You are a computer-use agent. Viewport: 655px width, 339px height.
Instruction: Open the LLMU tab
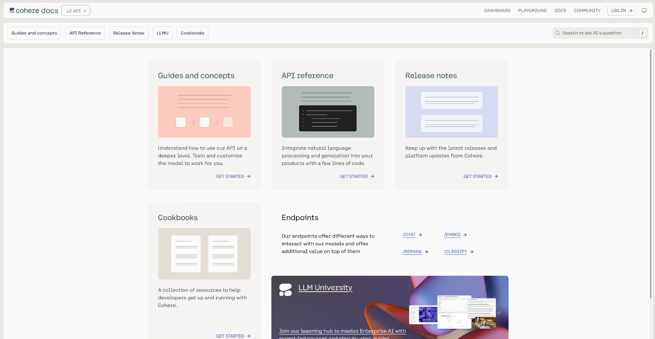[x=163, y=33]
